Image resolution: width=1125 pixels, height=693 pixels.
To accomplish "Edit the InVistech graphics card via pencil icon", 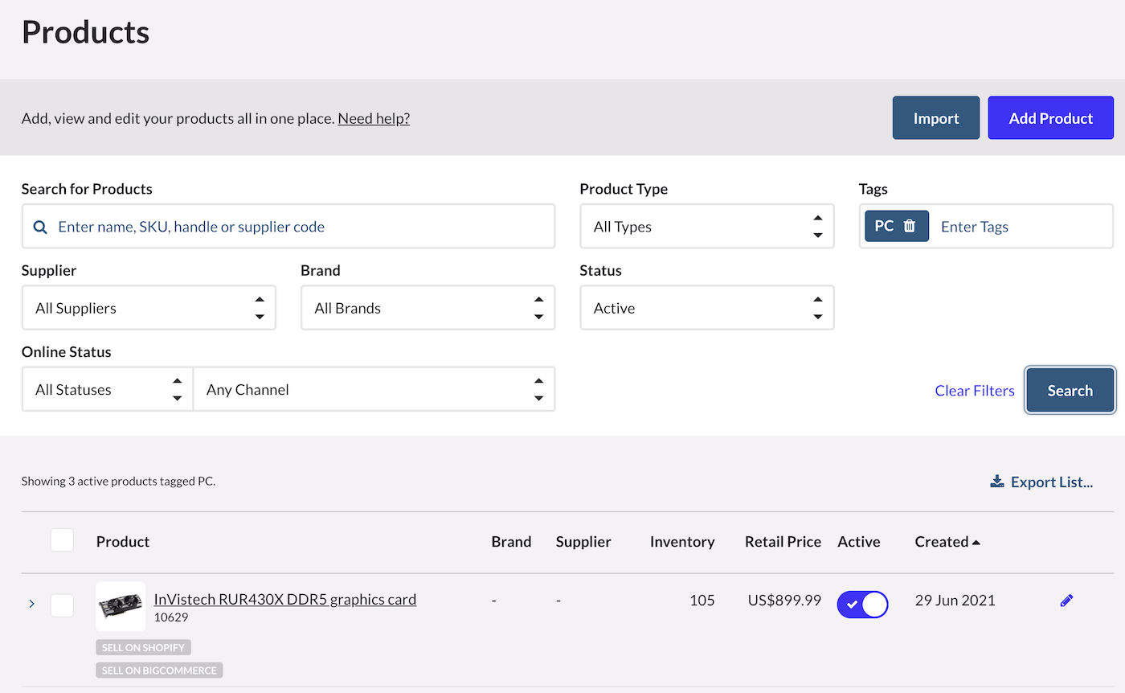I will 1066,600.
